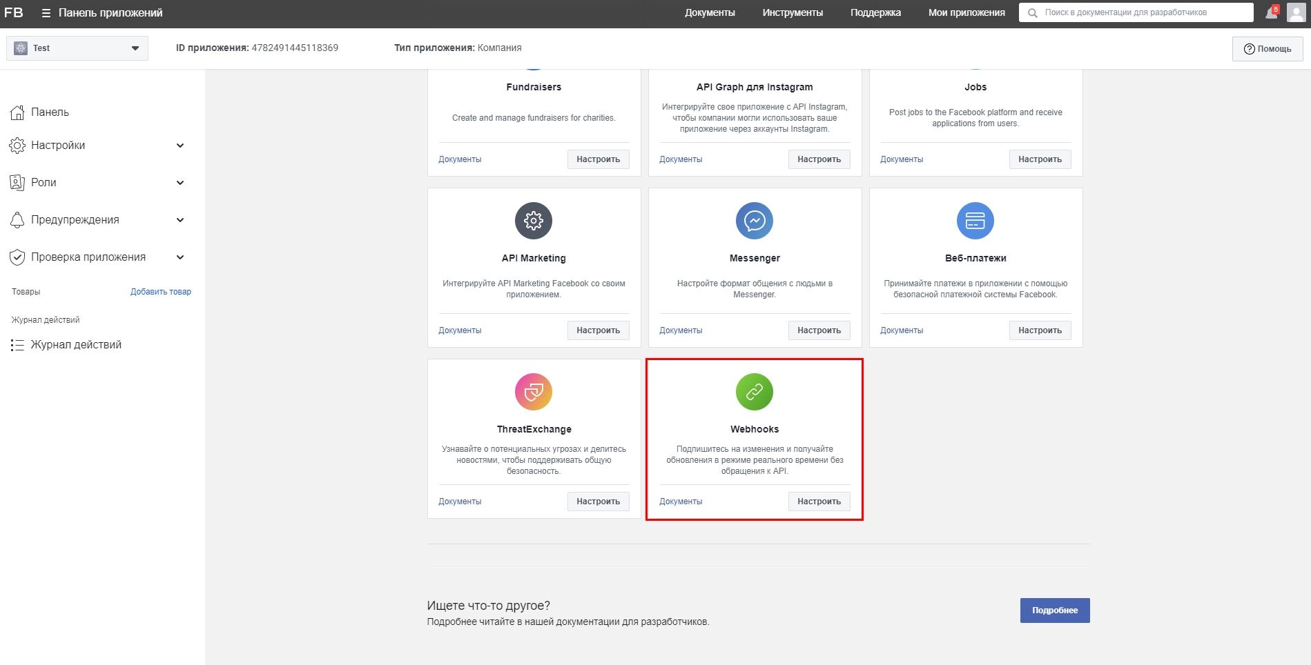Click Настроить on the API Marketing card
Image resolution: width=1311 pixels, height=665 pixels.
tap(599, 330)
